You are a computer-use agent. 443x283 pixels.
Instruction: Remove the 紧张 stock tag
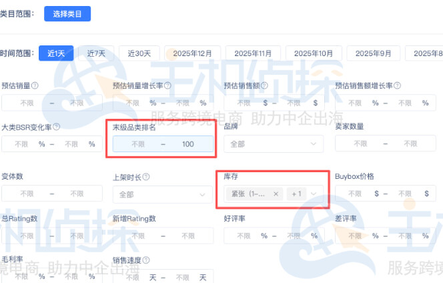[x=276, y=194]
